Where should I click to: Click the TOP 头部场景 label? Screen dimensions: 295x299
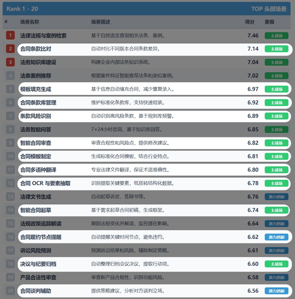269,9
